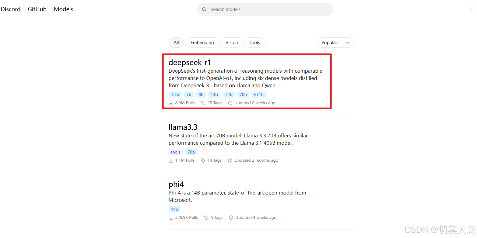Image resolution: width=477 pixels, height=238 pixels.
Task: Click the search magnifier icon
Action: pos(204,9)
